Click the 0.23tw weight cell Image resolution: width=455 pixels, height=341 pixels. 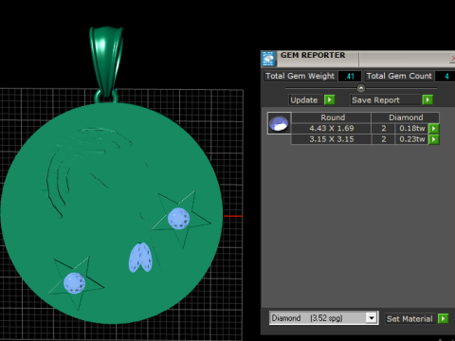pos(412,139)
